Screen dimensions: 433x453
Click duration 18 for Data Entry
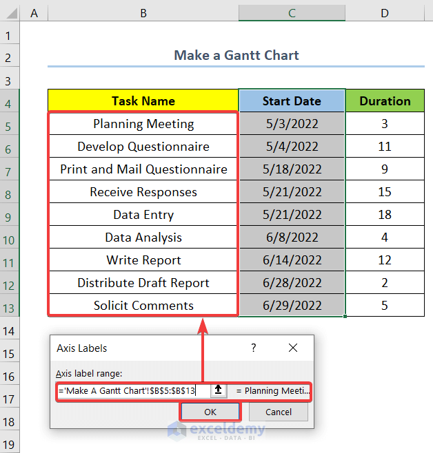(385, 215)
